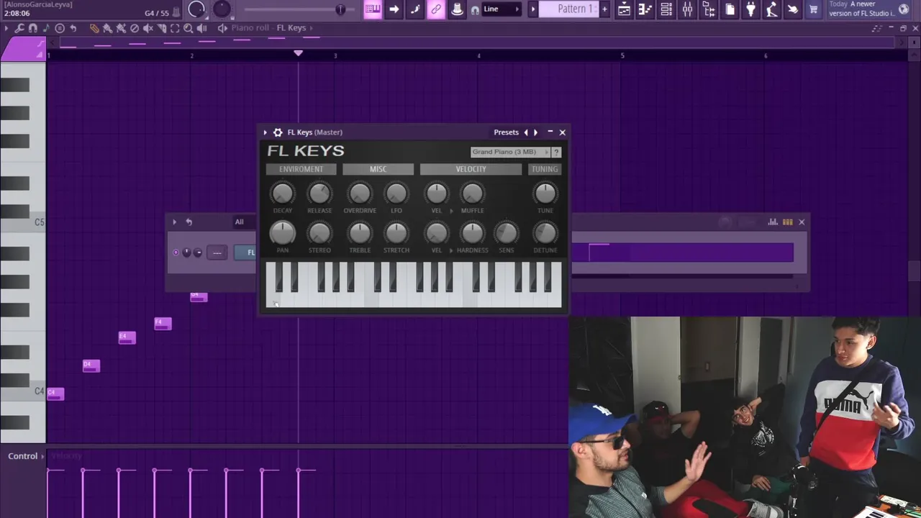Open the project copy/files icon
921x518 pixels.
click(730, 9)
